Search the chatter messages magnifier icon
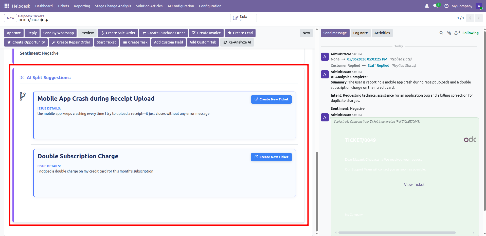486x236 pixels. [441, 33]
